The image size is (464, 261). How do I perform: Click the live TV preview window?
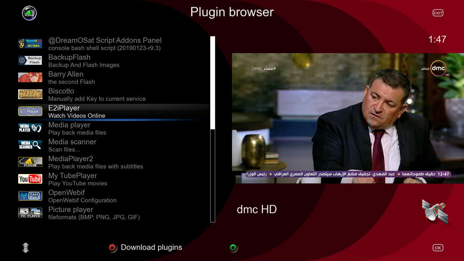[x=348, y=118]
